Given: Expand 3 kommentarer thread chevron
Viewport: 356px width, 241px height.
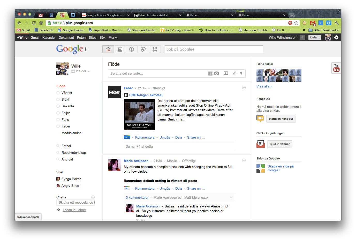Looking at the screenshot, I should click(x=231, y=197).
